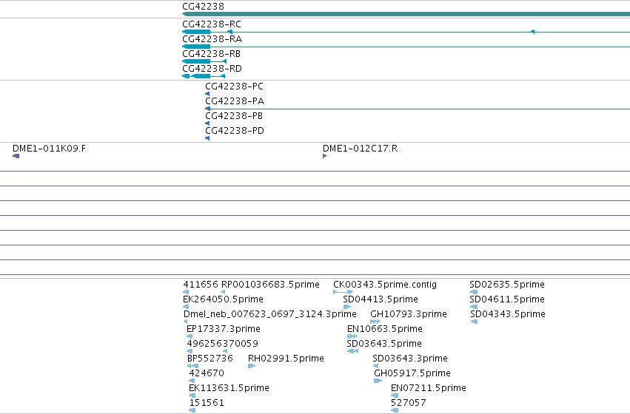Viewport: 630px width, 414px height.
Task: Click the CG42238-RB transcript exon glyph
Action: coord(204,61)
